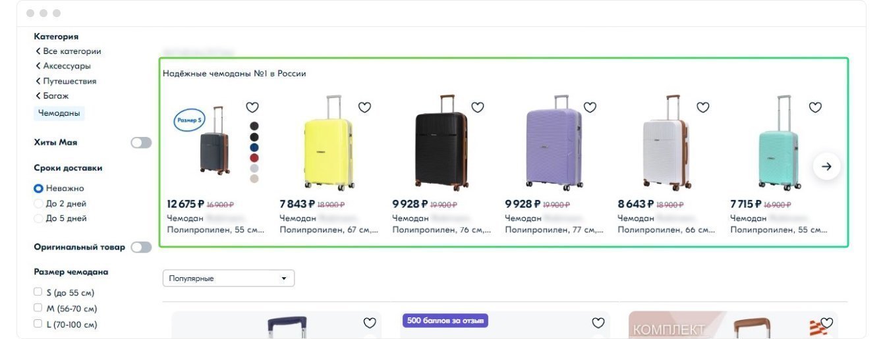This screenshot has height=339, width=883.
Task: Enable the Оригинальный товар toggle
Action: click(141, 247)
